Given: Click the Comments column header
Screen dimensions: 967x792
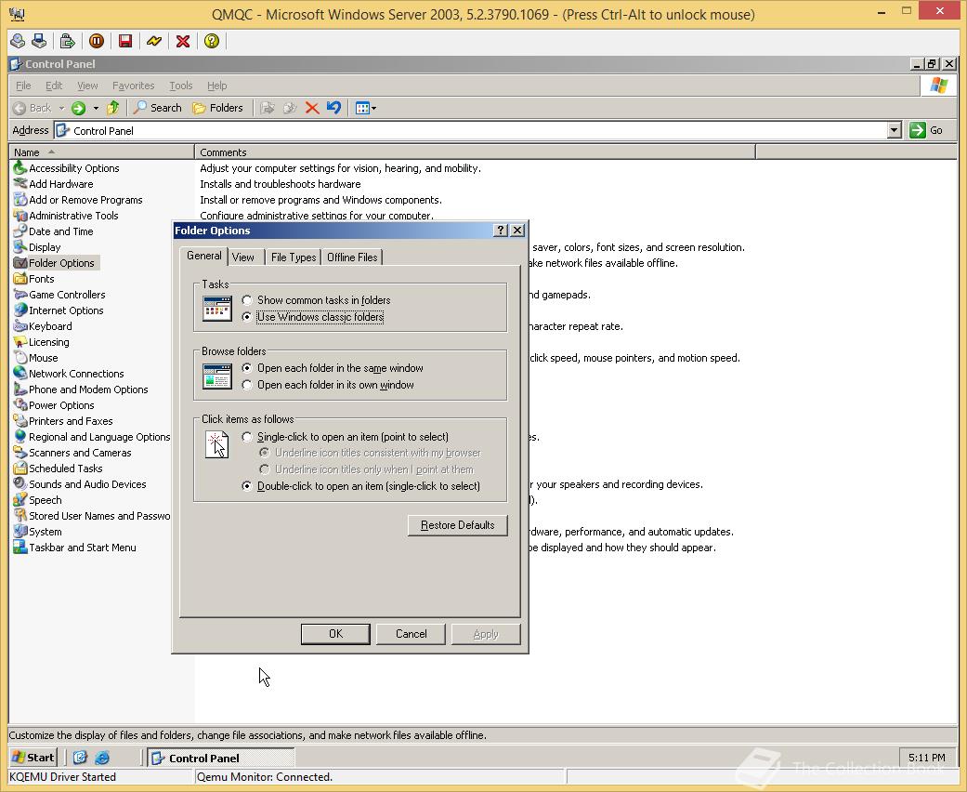Looking at the screenshot, I should point(475,152).
